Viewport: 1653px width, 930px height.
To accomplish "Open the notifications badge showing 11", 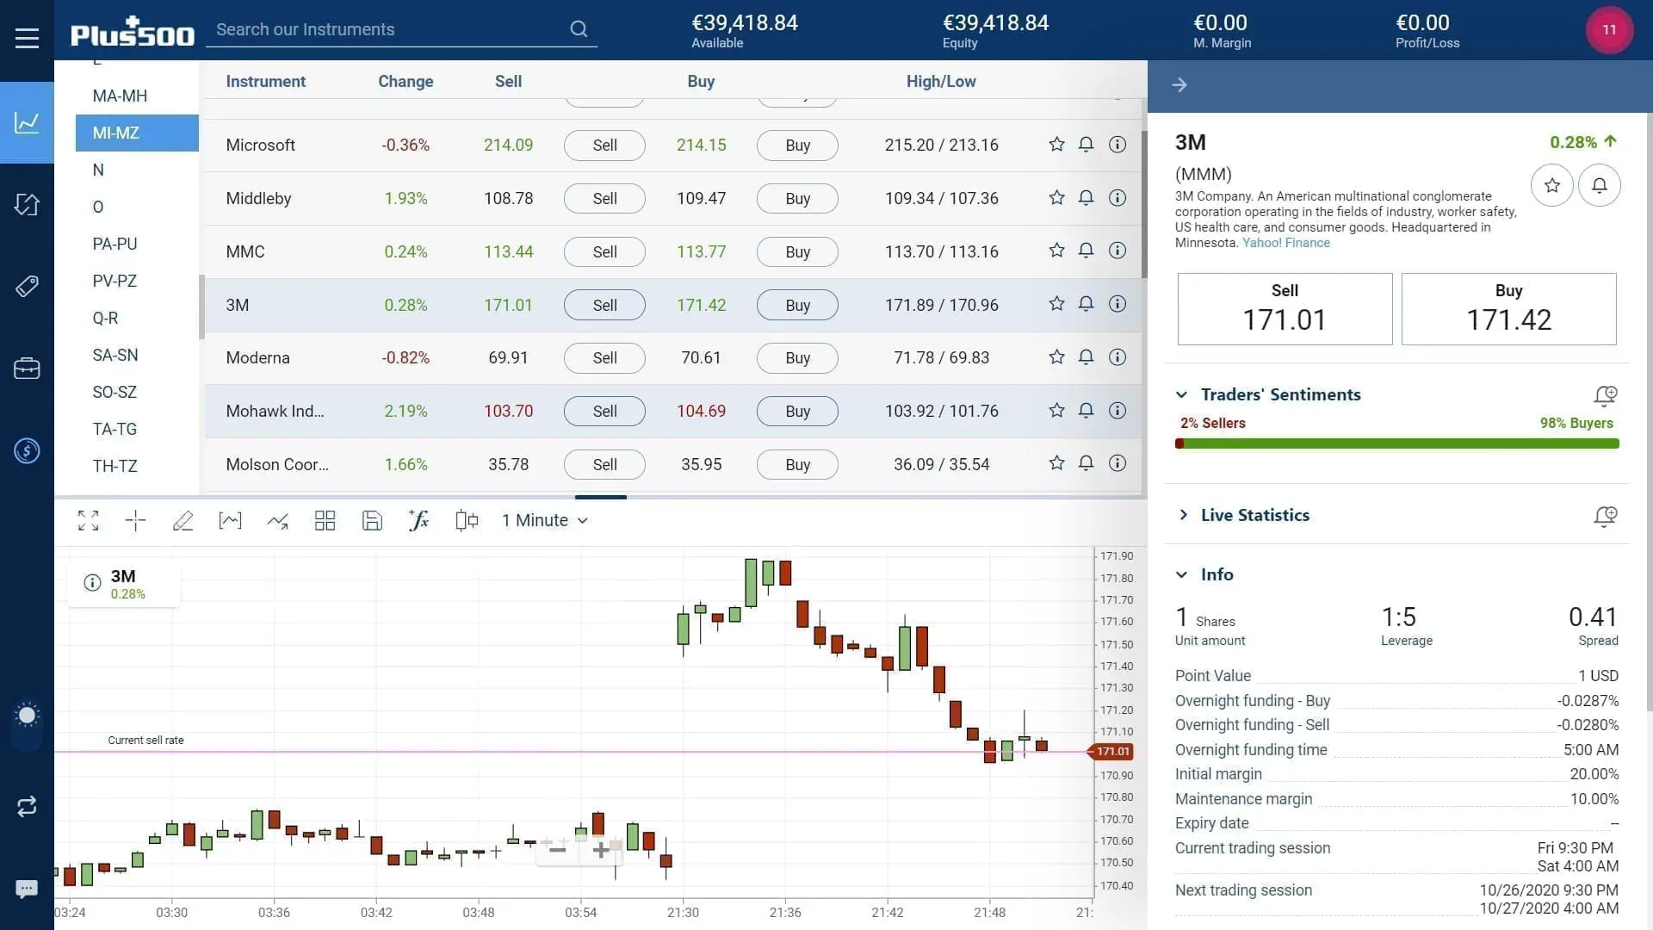I will click(x=1609, y=29).
